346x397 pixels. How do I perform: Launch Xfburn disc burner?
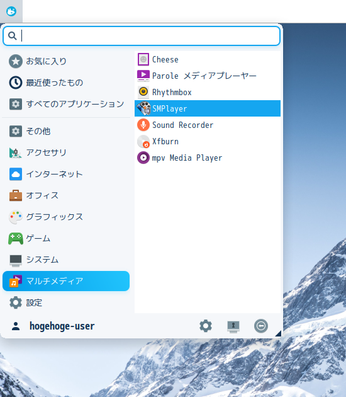[208, 141]
